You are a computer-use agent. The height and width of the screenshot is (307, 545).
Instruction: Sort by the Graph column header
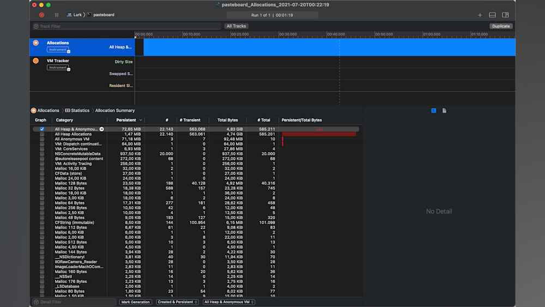40,120
